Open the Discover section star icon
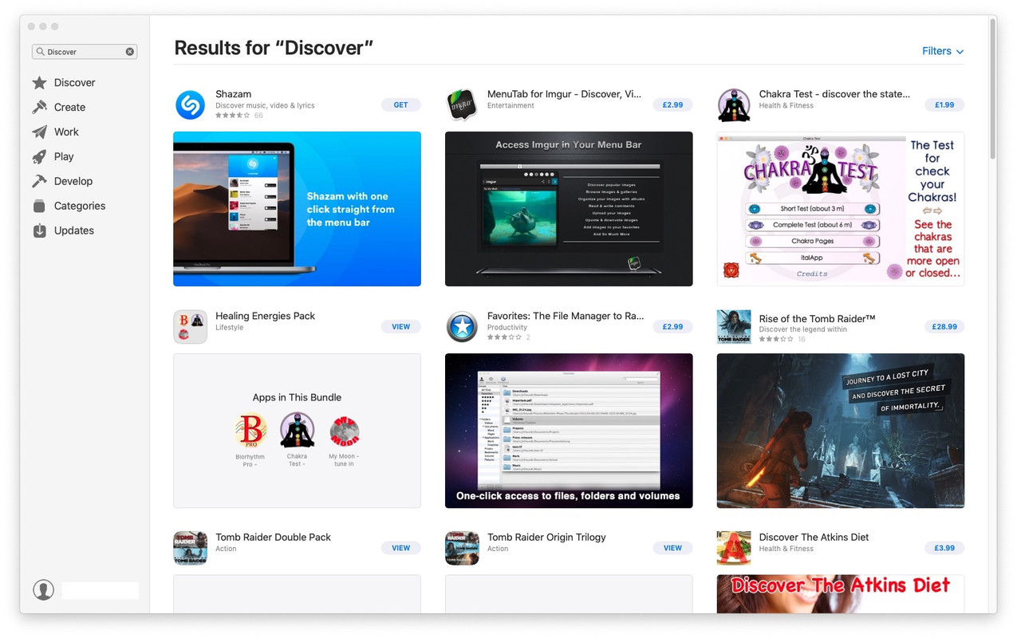 pos(40,83)
